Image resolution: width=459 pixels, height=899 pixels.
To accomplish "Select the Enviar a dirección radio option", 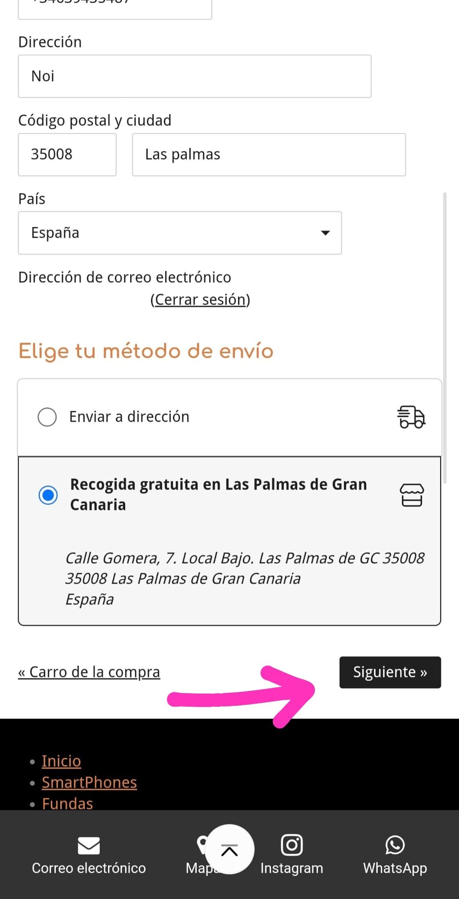I will [47, 417].
